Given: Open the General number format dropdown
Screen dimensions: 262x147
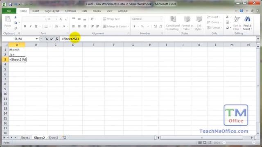Looking at the screenshot, I should click(x=162, y=19).
